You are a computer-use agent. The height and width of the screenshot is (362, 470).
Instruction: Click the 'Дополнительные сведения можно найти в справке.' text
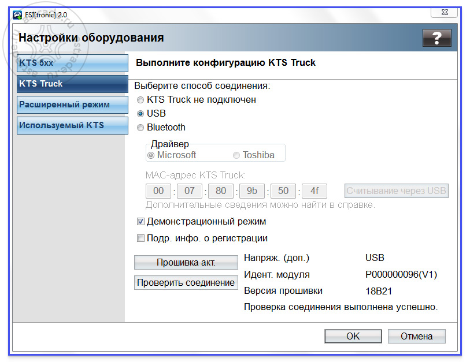coord(260,205)
